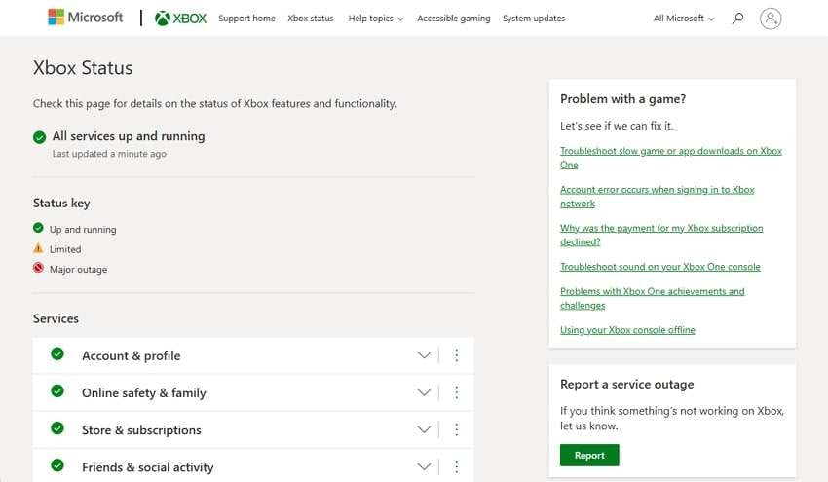Click the Major outage red icon
The height and width of the screenshot is (482, 828).
tap(38, 268)
